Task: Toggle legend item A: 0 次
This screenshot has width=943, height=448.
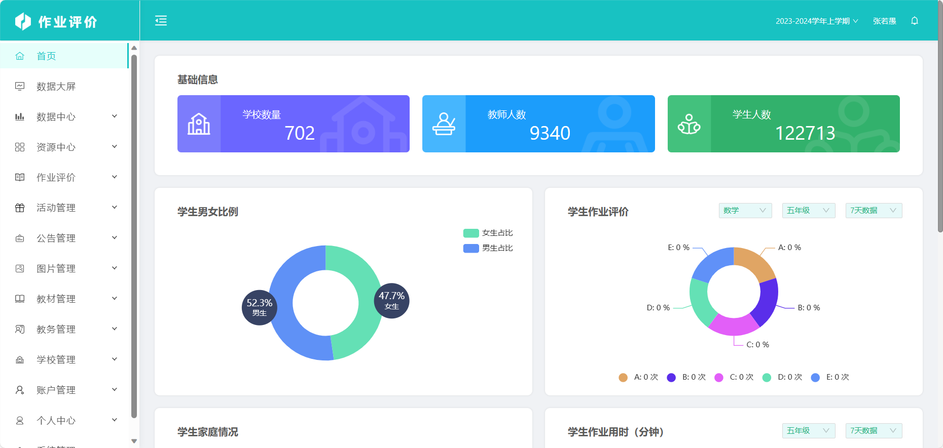Action: tap(638, 377)
